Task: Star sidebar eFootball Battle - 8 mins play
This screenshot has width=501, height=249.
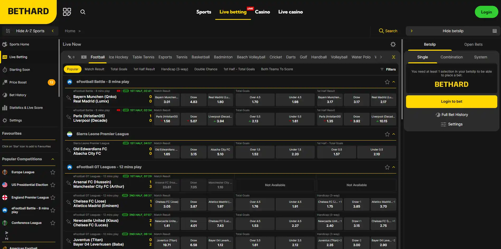Action: click(x=53, y=210)
